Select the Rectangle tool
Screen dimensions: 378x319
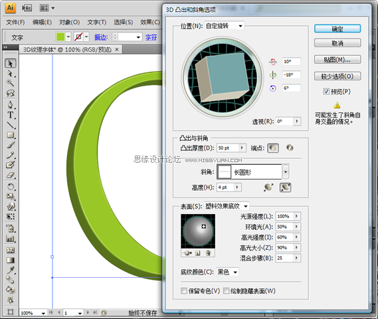point(11,135)
